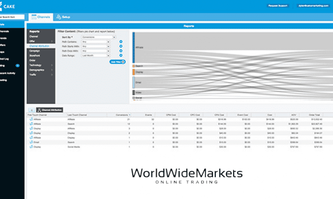Screen dimensions: 333x199
Task: Remove the Path Contains filter
Action: coord(121,42)
